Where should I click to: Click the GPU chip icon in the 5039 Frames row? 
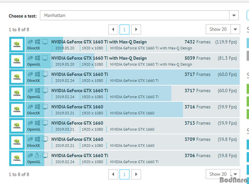point(30,58)
